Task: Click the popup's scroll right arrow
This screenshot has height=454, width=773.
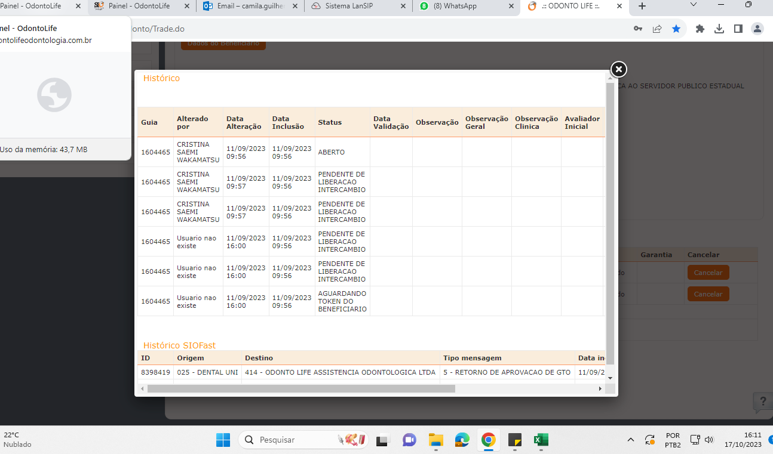Action: [600, 388]
